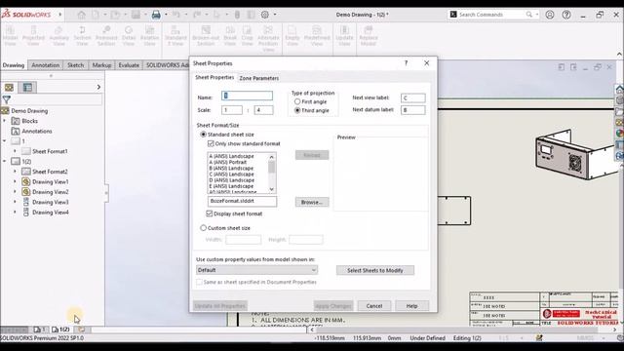Click the Reload button
This screenshot has width=624, height=351.
pyautogui.click(x=312, y=155)
